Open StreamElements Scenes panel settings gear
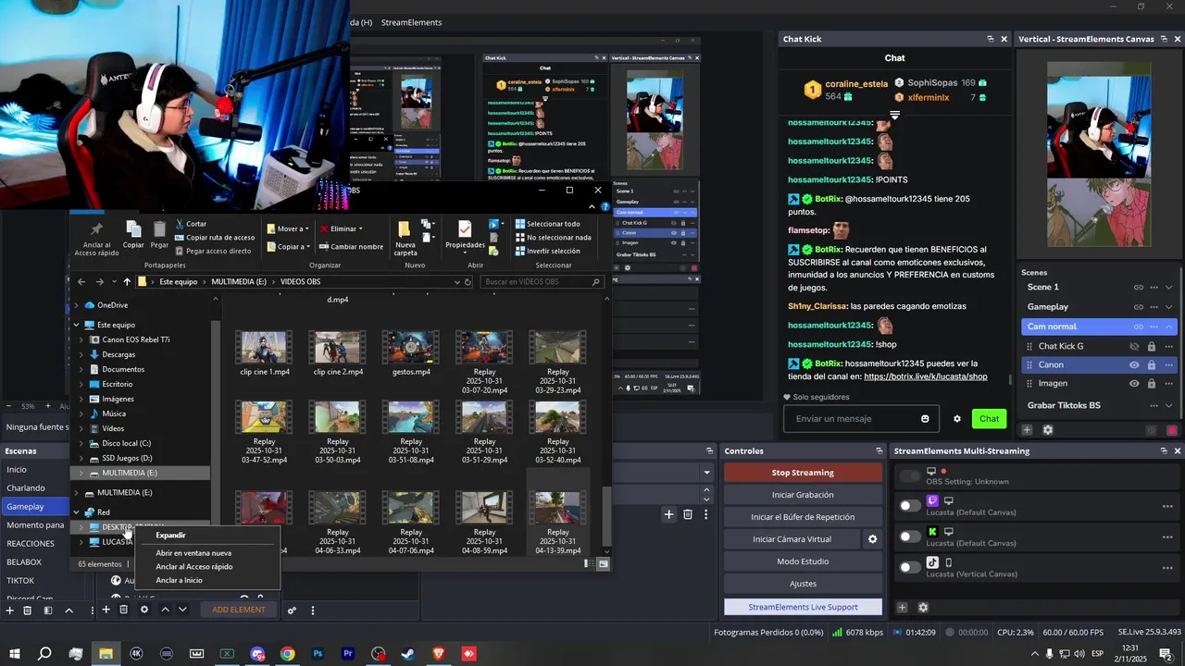Image resolution: width=1185 pixels, height=666 pixels. [x=1048, y=430]
